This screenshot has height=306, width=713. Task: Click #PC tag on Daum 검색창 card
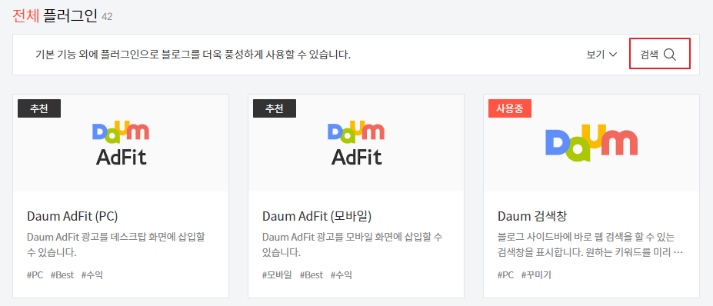(x=505, y=275)
